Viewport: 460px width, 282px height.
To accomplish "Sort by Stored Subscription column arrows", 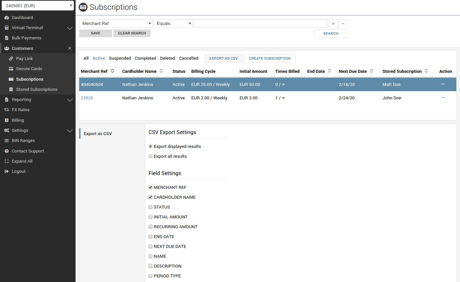I will pos(426,71).
